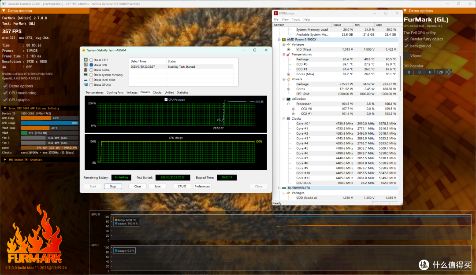
Task: Collapse Zotac RTX 5080 AMP Extreme Infinity section
Action: pos(5,108)
